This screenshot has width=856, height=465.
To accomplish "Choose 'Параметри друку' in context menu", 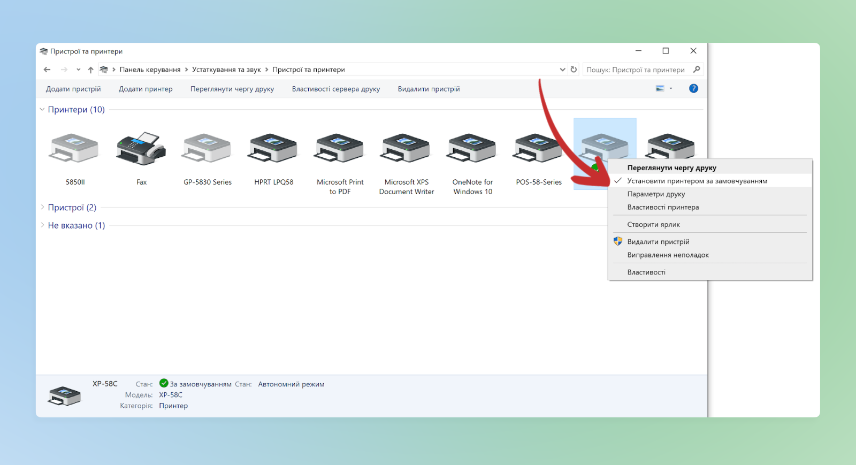I will point(656,194).
